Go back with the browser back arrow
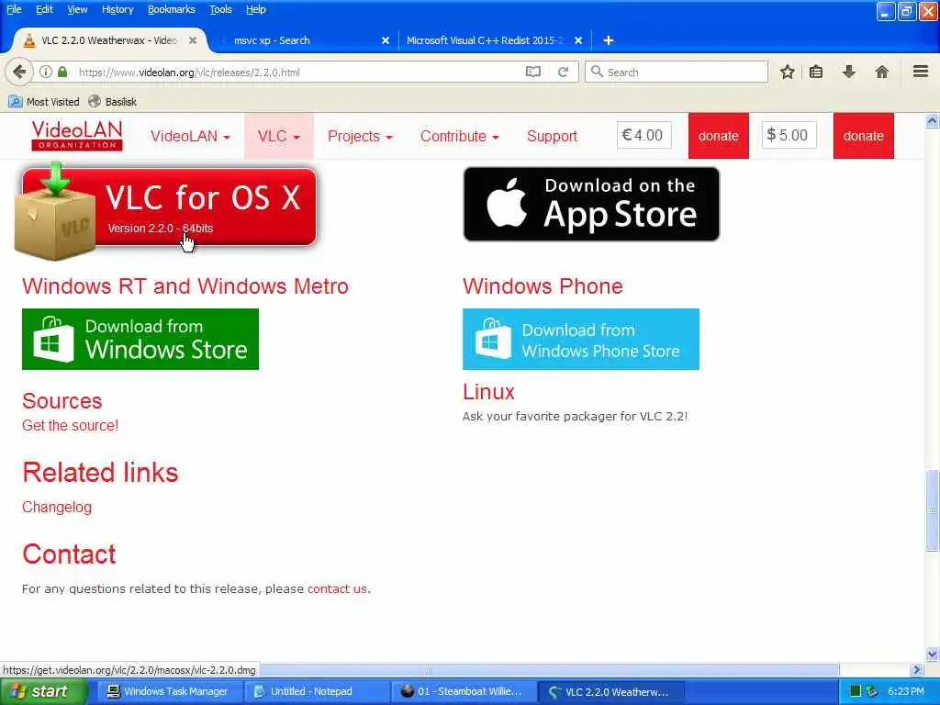 point(19,72)
